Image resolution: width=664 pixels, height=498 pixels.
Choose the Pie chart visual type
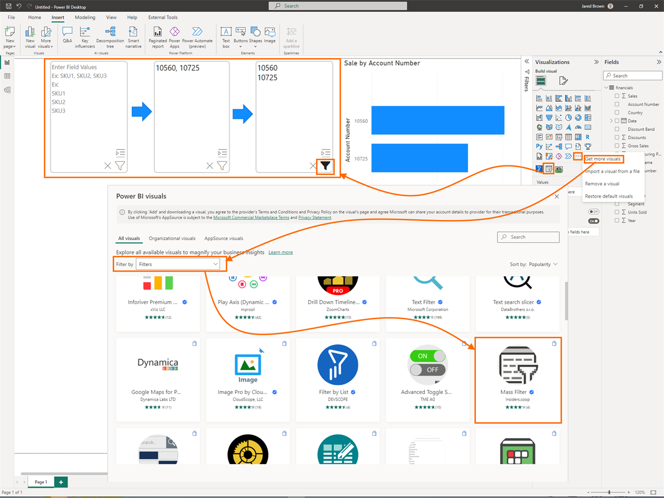click(569, 117)
